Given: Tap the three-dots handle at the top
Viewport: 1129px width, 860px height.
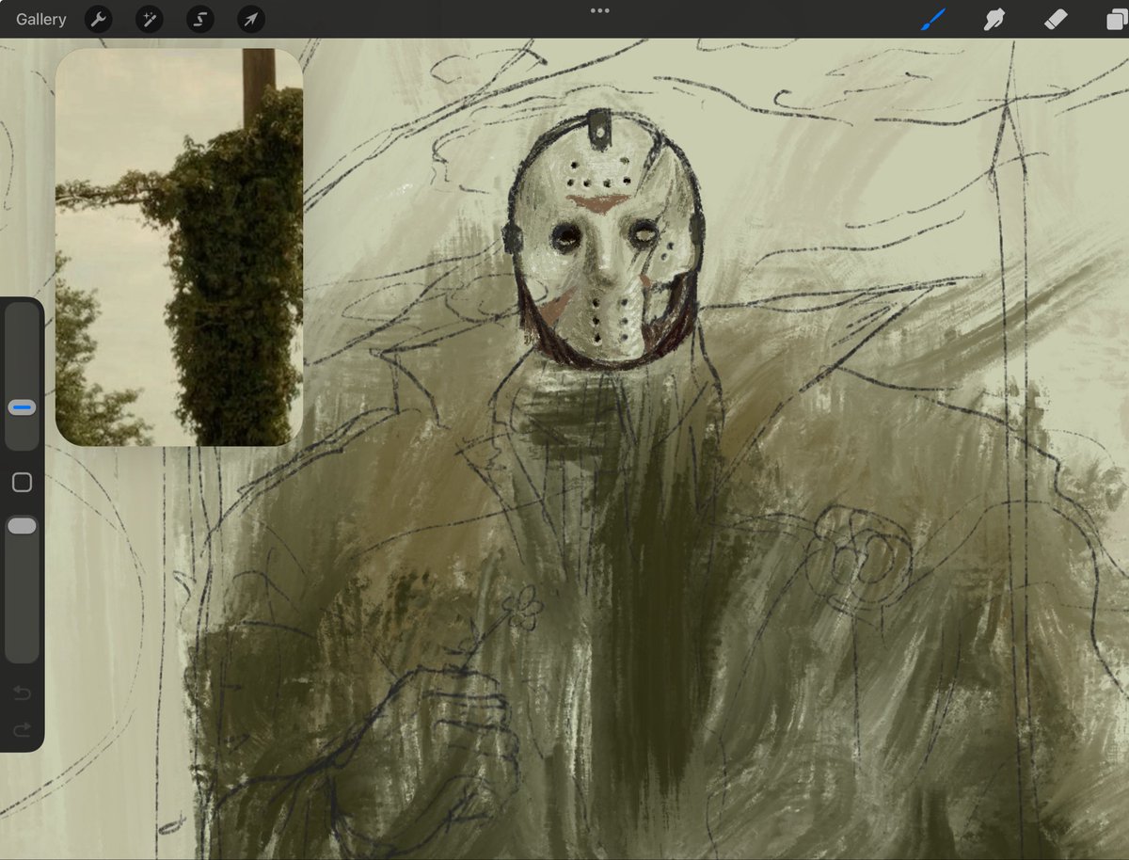Looking at the screenshot, I should (599, 11).
